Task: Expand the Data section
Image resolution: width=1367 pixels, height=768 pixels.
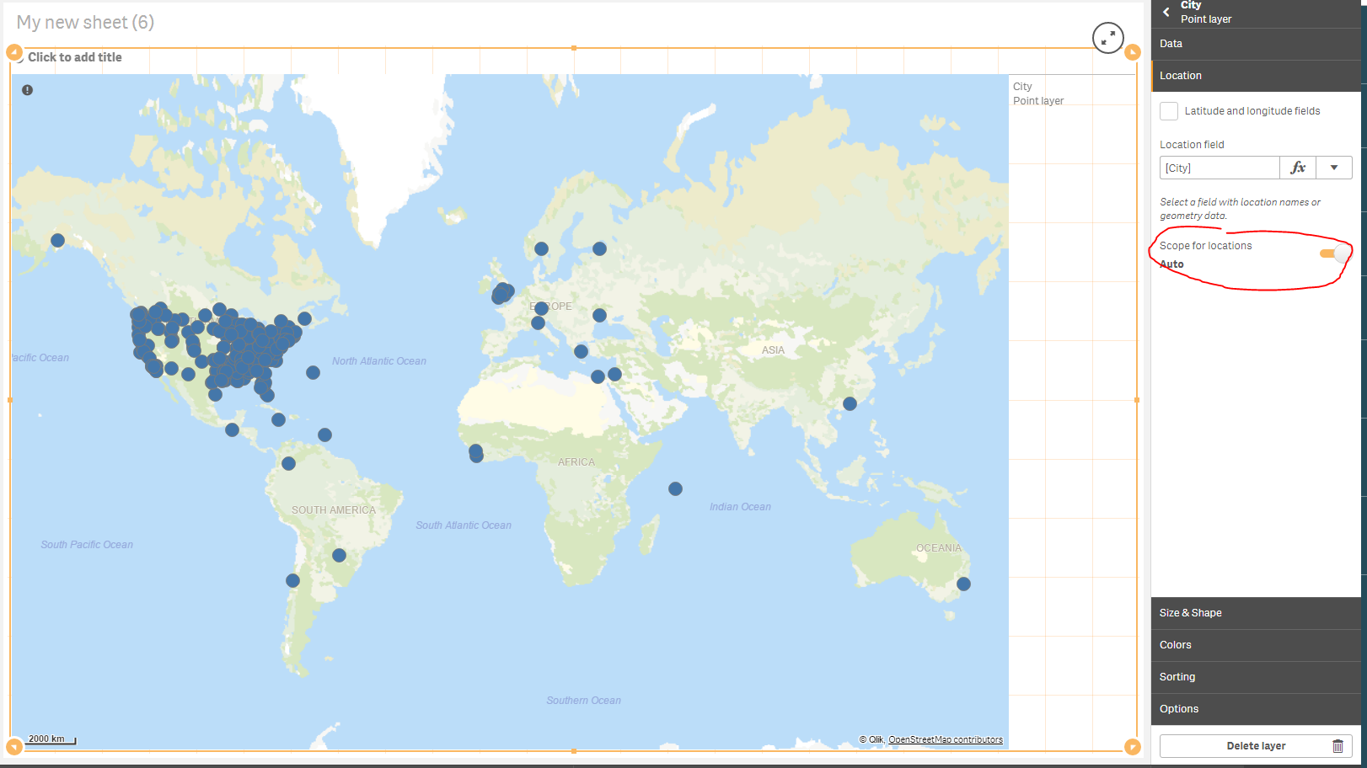Action: (x=1256, y=44)
